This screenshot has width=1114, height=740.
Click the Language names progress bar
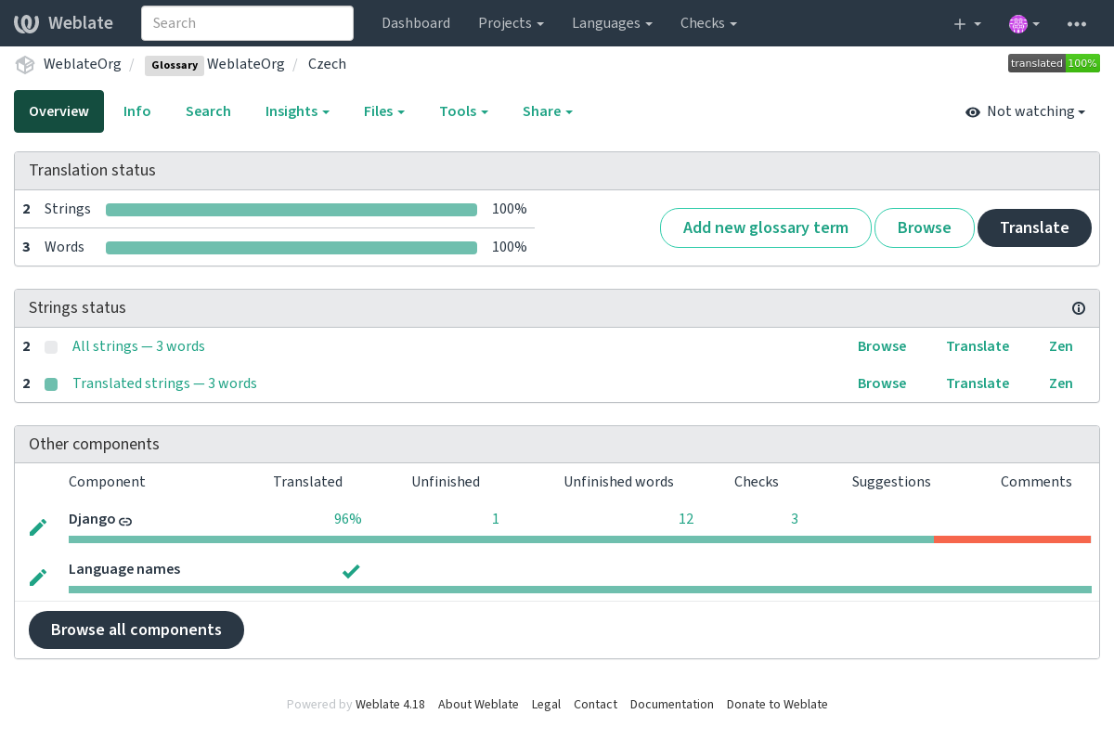[x=579, y=590]
